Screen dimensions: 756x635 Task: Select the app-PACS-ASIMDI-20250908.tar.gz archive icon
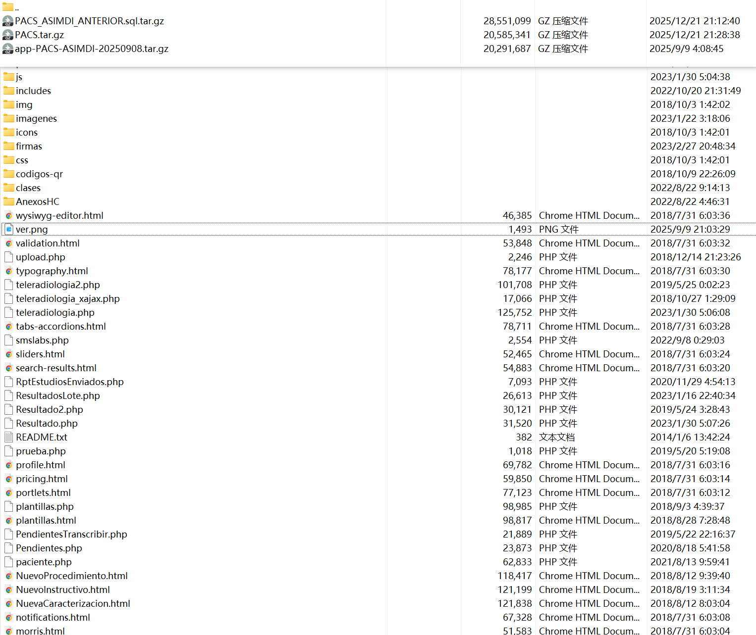point(8,49)
